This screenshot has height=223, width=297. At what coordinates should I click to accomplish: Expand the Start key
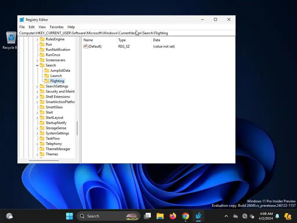37,113
